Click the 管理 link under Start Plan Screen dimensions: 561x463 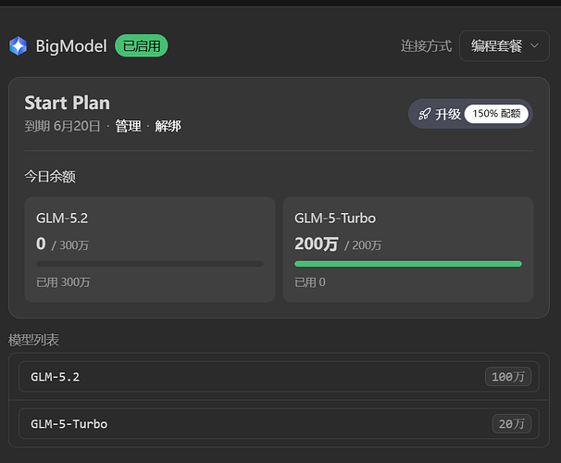click(128, 126)
